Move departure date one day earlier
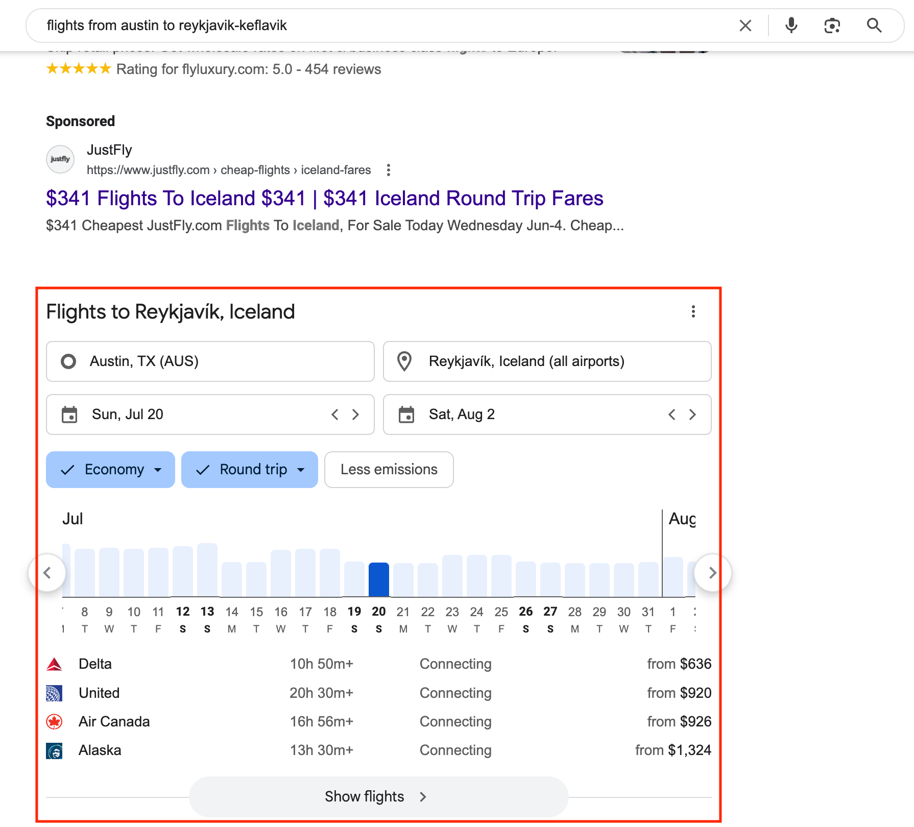The image size is (914, 827). (335, 415)
